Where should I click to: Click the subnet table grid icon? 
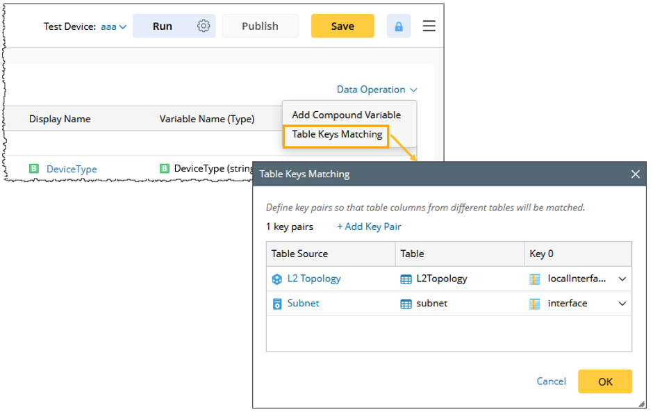pyautogui.click(x=406, y=304)
